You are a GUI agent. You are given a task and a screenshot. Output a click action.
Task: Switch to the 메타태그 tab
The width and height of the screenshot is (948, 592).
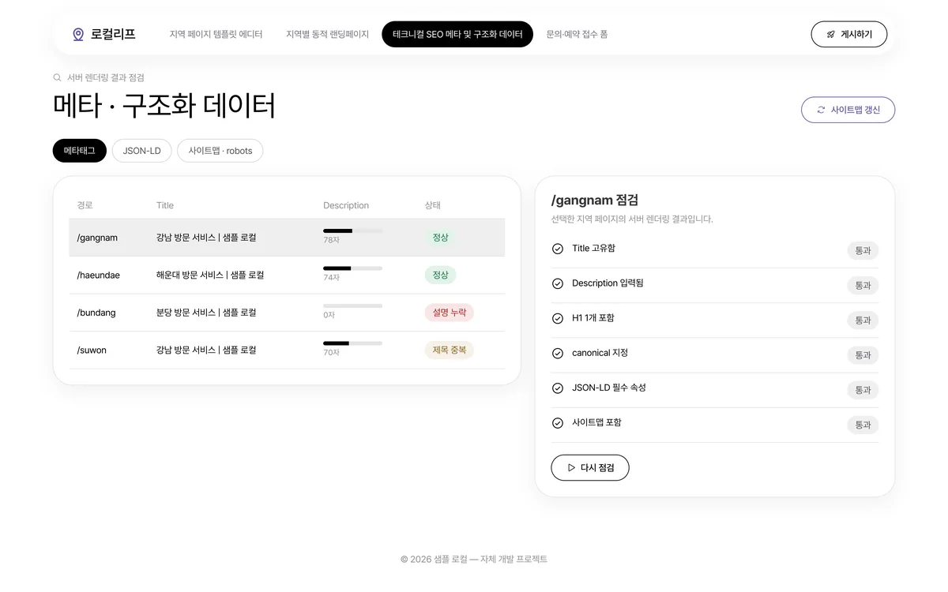[x=80, y=151]
